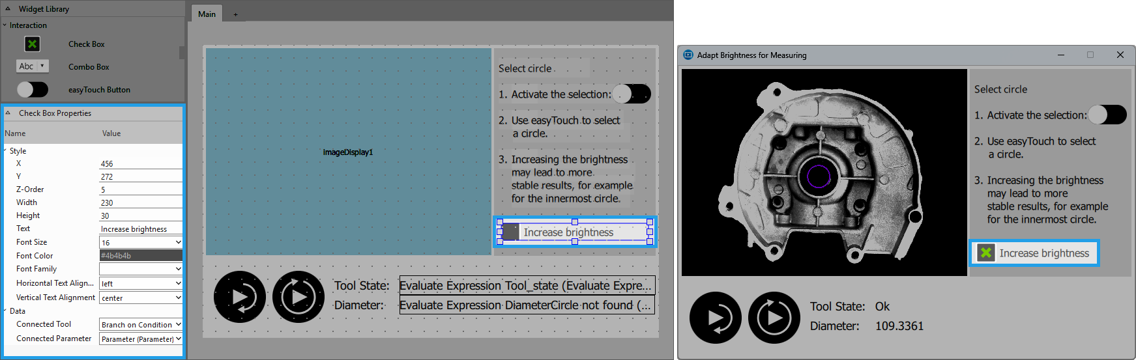The height and width of the screenshot is (360, 1136).
Task: Click the single-step run button in designer canvas
Action: point(240,297)
